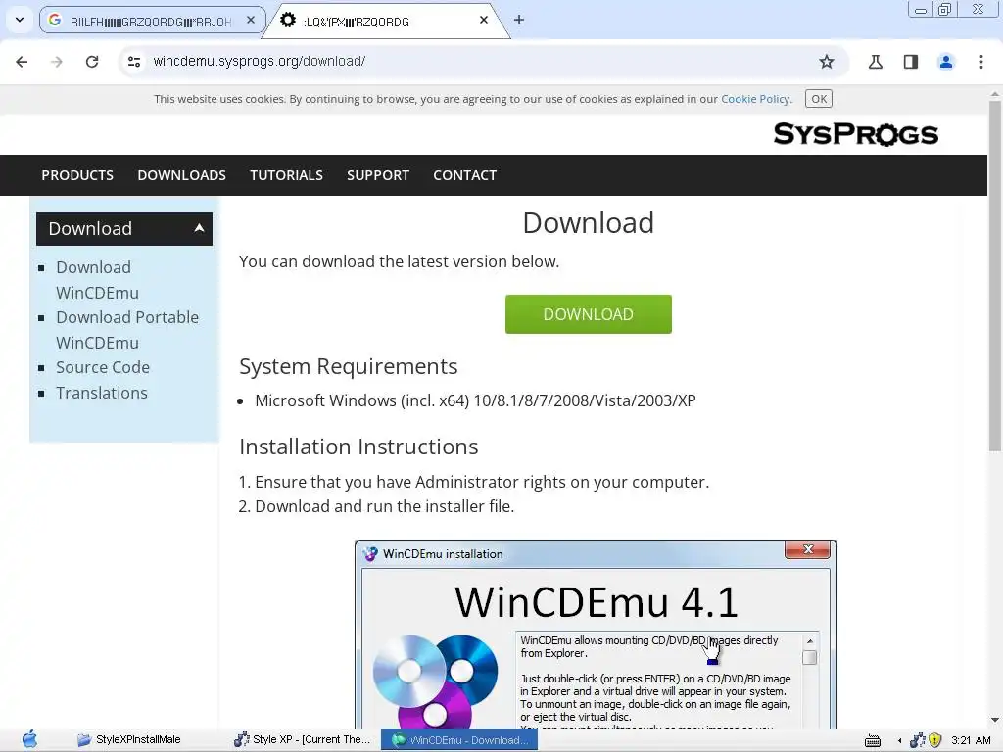Screen dimensions: 1003x752
Task: Close the first Google tab
Action: (x=251, y=21)
